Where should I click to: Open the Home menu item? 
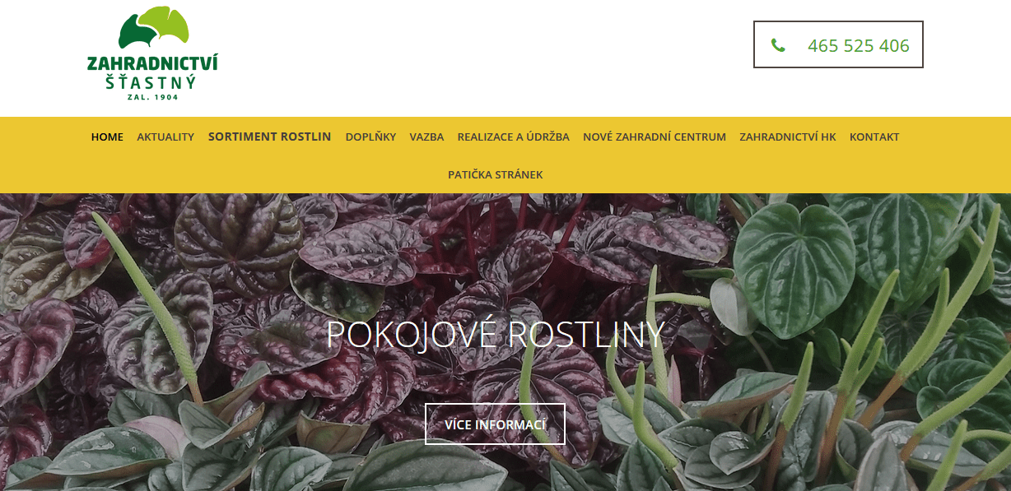click(x=107, y=137)
